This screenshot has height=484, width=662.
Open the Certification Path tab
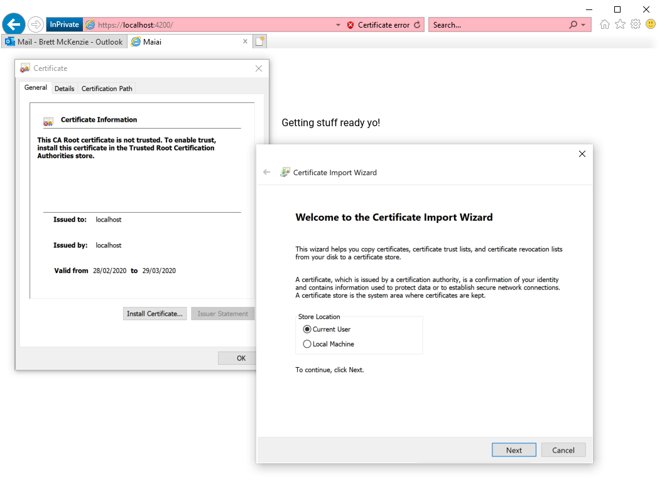click(x=107, y=89)
